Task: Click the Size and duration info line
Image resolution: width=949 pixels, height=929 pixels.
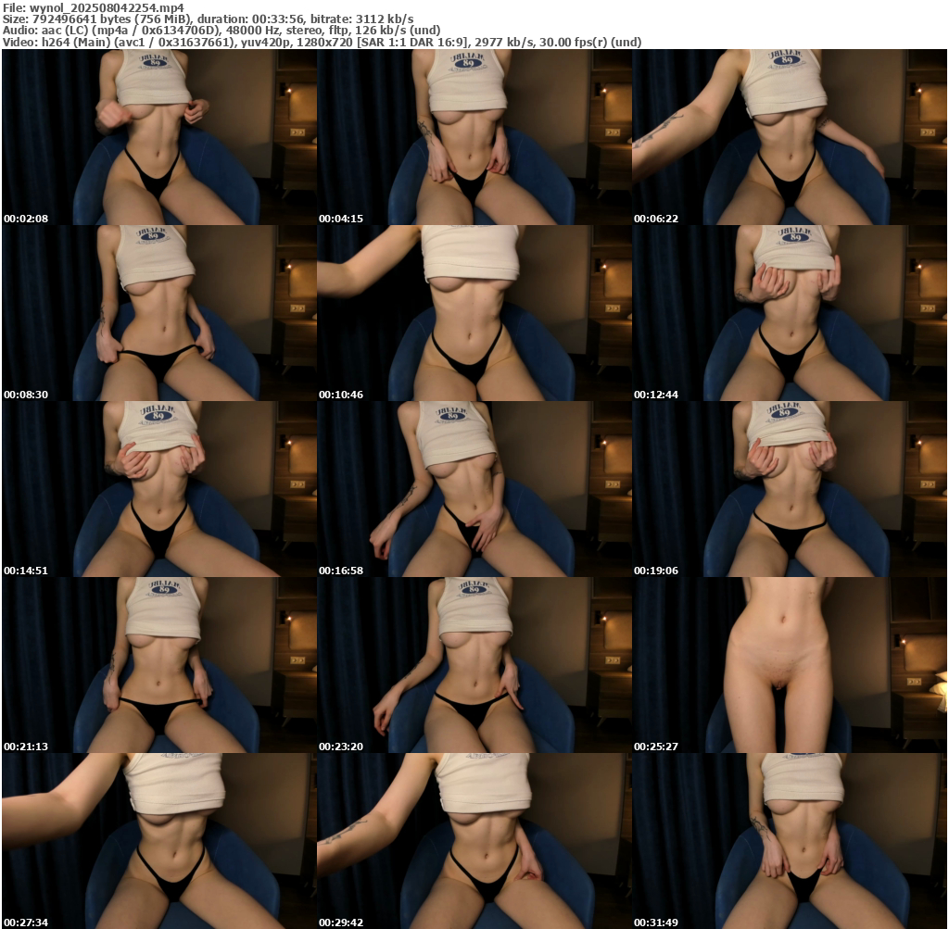Action: coord(209,19)
